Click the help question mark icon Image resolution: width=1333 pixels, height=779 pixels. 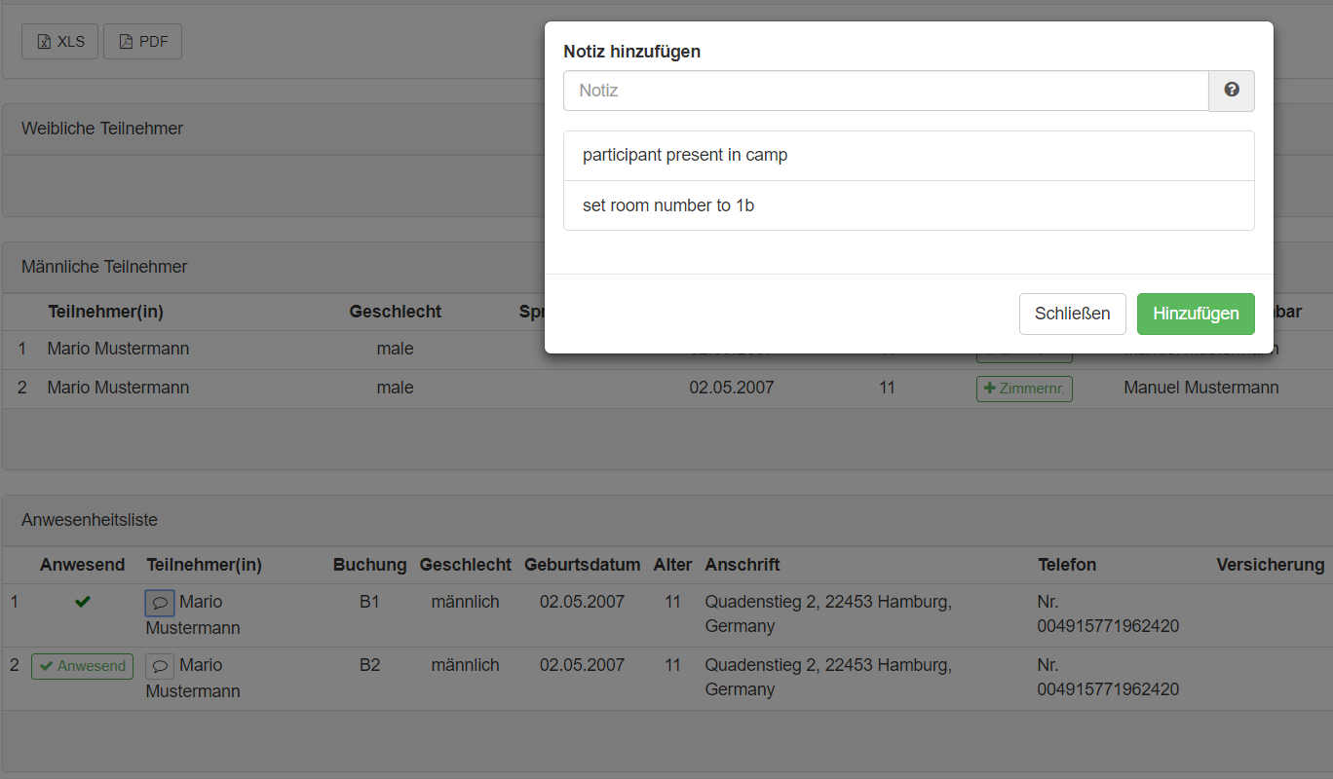click(1232, 91)
